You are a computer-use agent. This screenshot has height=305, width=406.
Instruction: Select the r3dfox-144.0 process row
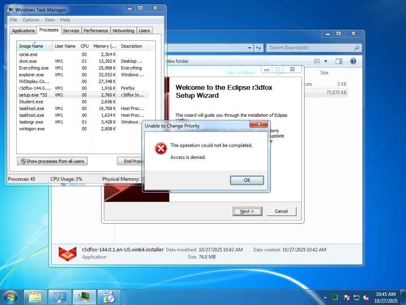[x=83, y=88]
